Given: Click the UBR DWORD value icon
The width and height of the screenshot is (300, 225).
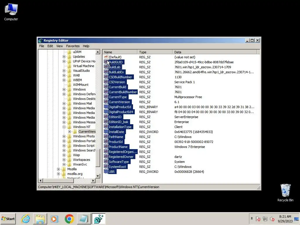Looking at the screenshot, I should coord(106,171).
